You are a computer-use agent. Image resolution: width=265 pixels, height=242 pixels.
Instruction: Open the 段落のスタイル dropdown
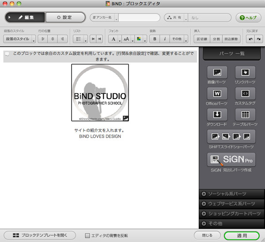coord(19,39)
